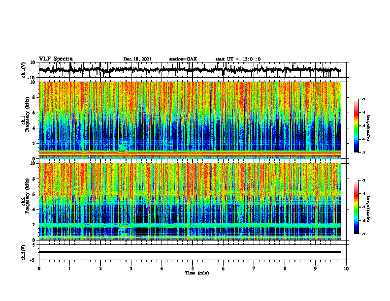Click time axis tick label "5"
This screenshot has width=390, height=301.
[193, 269]
